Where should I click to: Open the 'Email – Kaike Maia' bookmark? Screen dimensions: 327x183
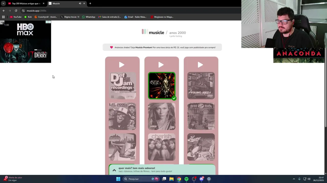pos(135,17)
